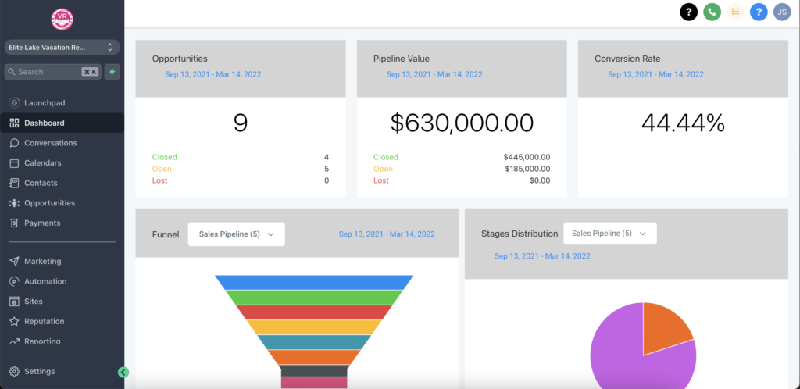
Task: Change the Stages Distribution date range
Action: (x=542, y=256)
